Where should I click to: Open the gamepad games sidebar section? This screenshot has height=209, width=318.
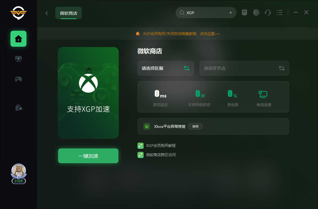[x=18, y=79]
